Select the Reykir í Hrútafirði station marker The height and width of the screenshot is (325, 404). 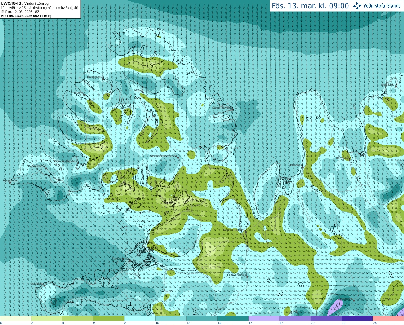246,232
